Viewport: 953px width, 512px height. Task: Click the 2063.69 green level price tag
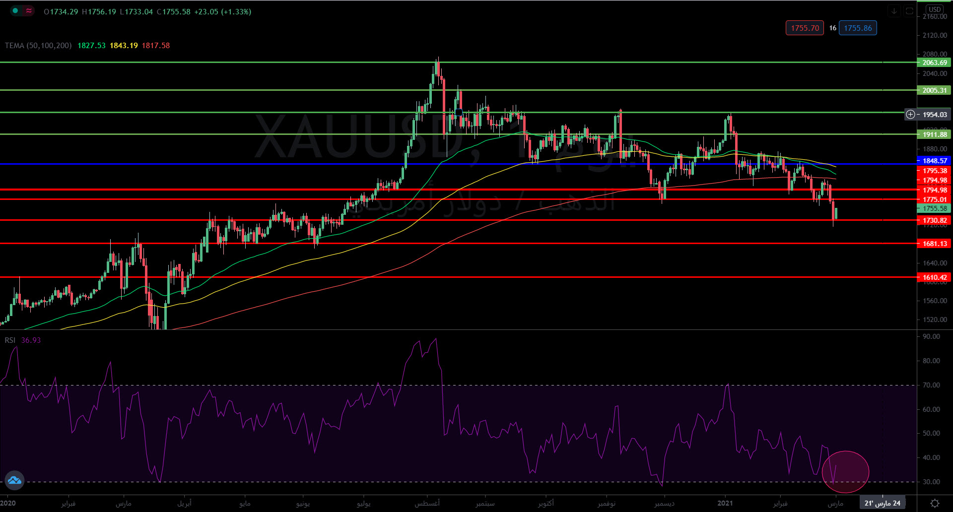(x=934, y=63)
